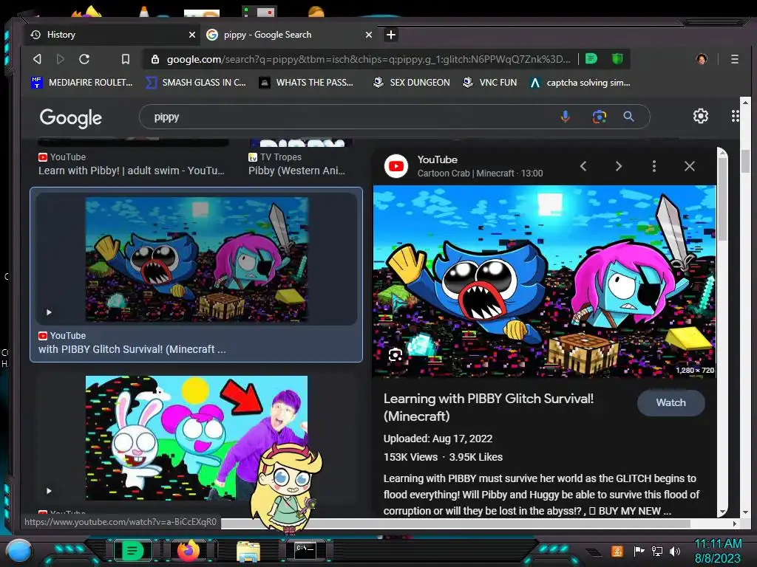The image size is (757, 567).
Task: Open the large preview image
Action: [544, 281]
